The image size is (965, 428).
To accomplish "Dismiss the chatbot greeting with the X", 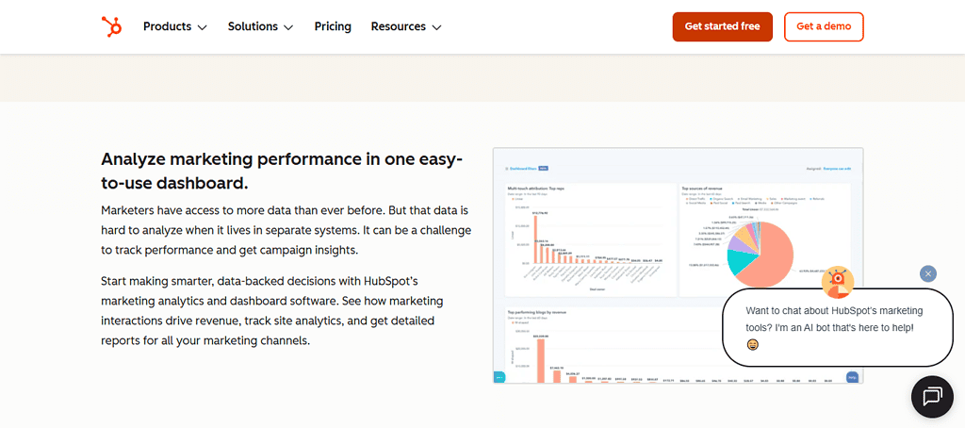I will (928, 273).
